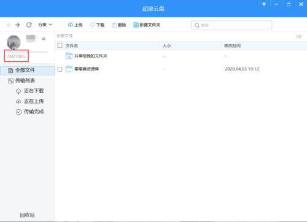This screenshot has height=222, width=307.
Task: Click the 传输列表 transfer icon
Action: tap(10, 81)
